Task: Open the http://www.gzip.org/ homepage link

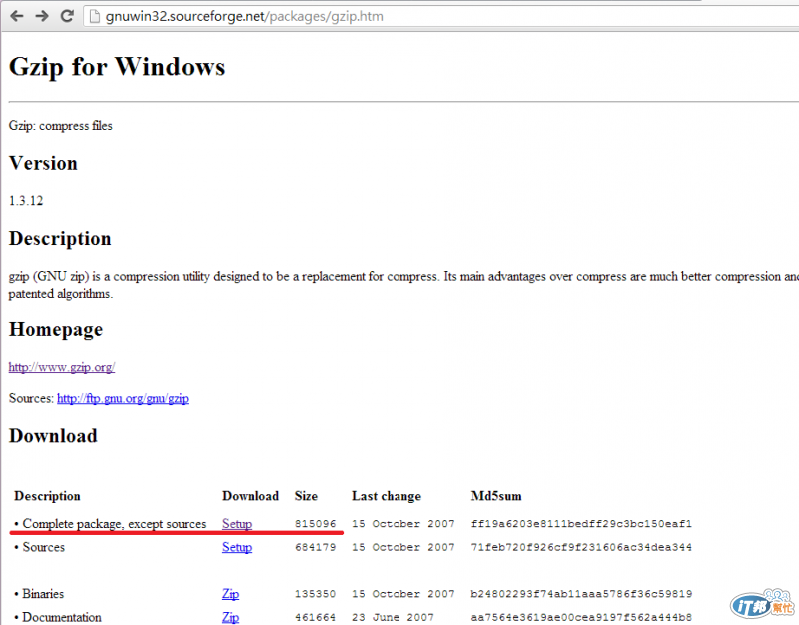Action: point(62,367)
